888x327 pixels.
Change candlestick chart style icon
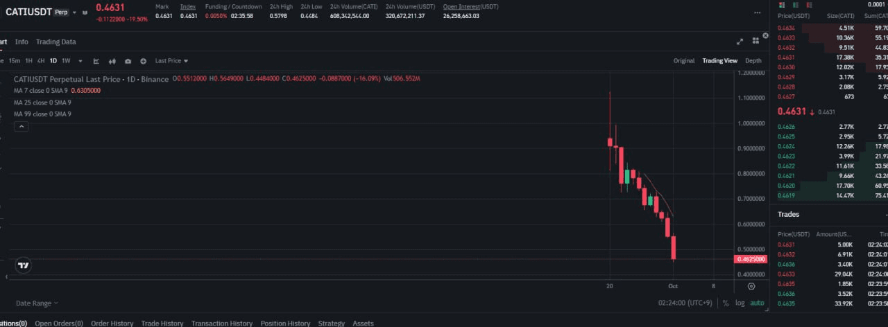[112, 61]
